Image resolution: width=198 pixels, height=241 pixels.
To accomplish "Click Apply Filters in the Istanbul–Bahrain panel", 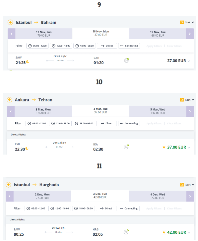I will tap(154, 46).
